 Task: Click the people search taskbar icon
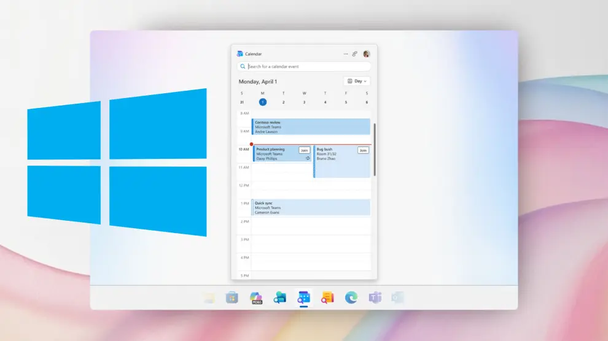pos(280,297)
